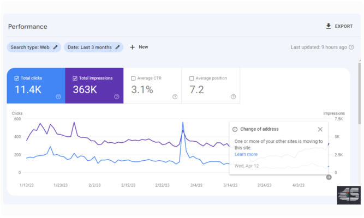The image size is (364, 218).
Task: Click the plus icon to add new filter
Action: click(x=132, y=47)
